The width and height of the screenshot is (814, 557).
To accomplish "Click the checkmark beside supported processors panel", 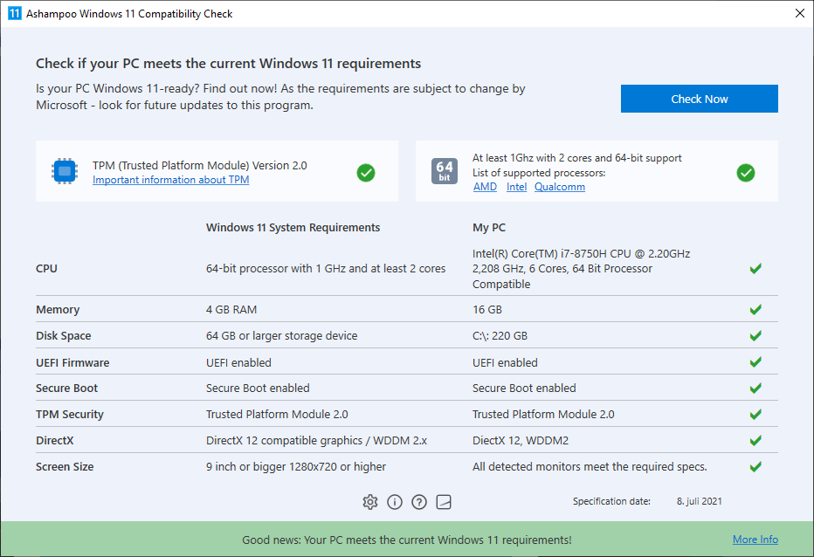I will [x=746, y=173].
